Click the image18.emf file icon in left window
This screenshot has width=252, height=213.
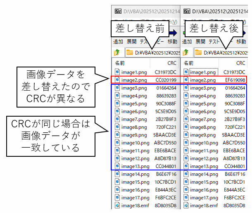point(117,205)
